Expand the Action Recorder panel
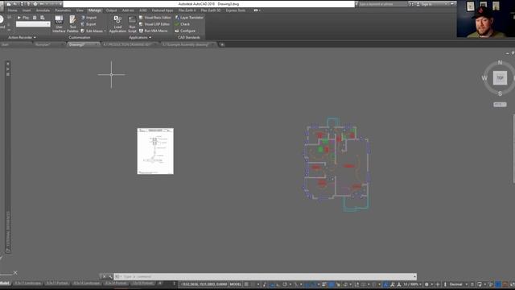 click(22, 38)
